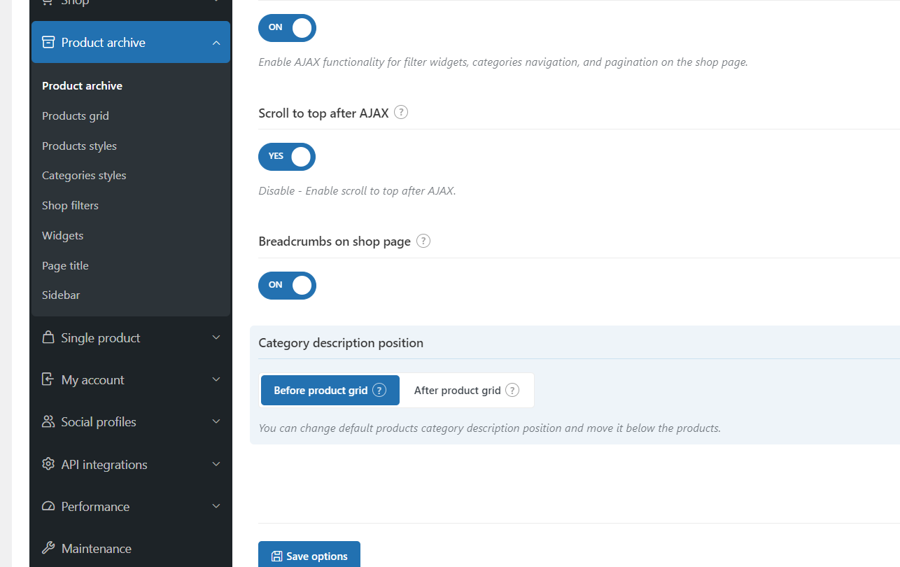
Task: Expand the Social profiles section chevron
Action: click(x=216, y=421)
